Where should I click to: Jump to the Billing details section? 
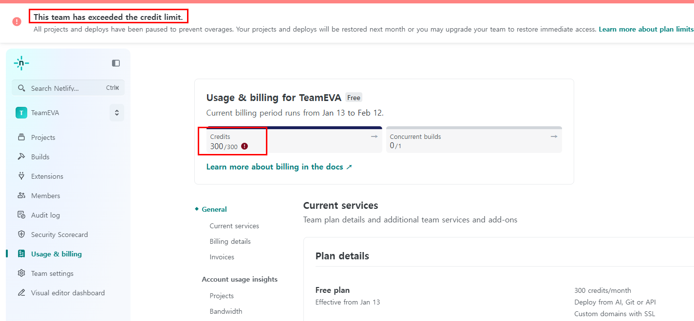pos(230,241)
